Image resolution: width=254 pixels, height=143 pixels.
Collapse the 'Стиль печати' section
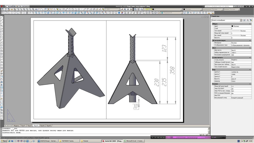[x=250, y=58]
